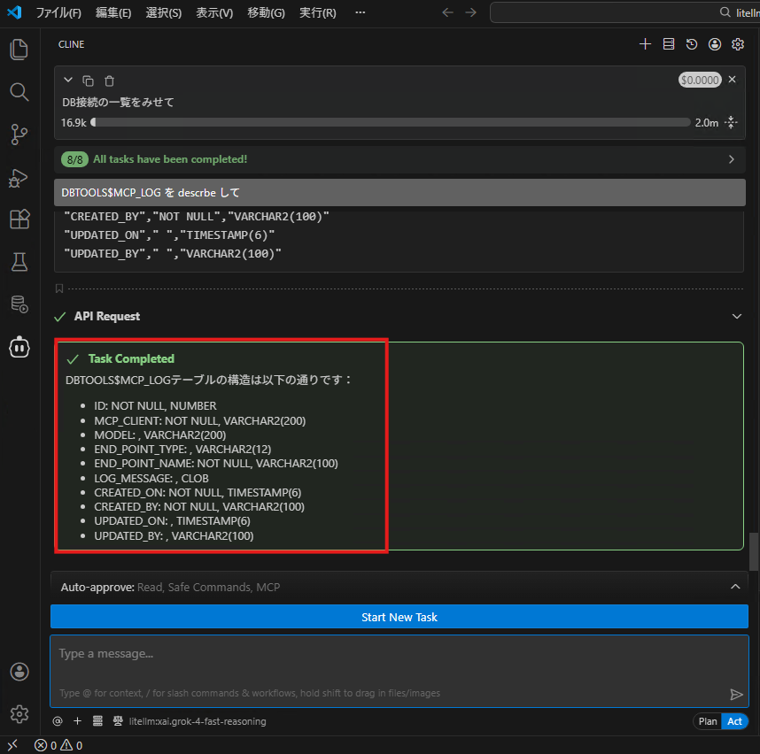The width and height of the screenshot is (760, 754).
Task: Open the 編集(E) menu
Action: 112,12
